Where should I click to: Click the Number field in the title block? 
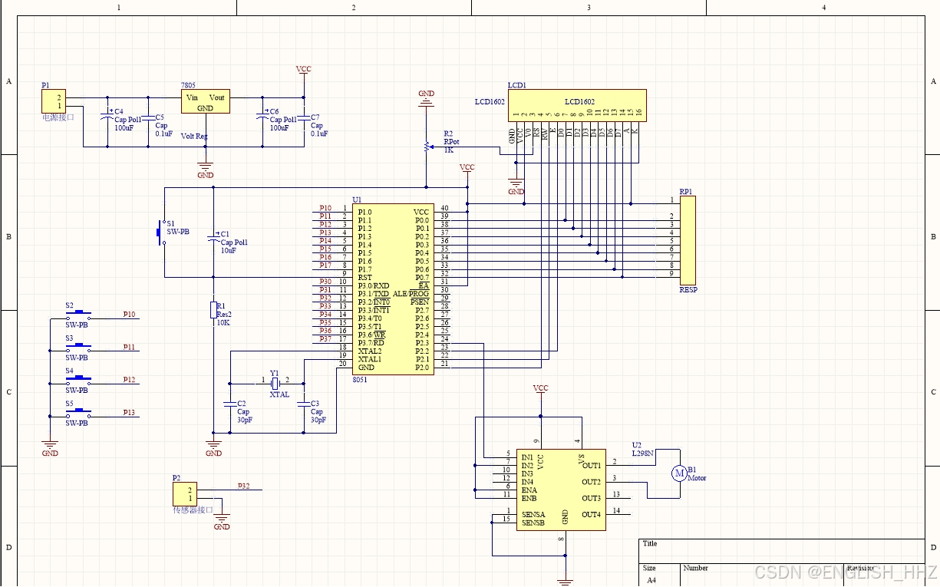(764, 575)
